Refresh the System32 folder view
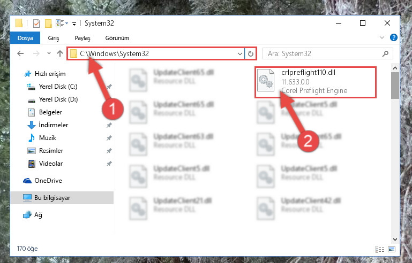 pos(250,54)
